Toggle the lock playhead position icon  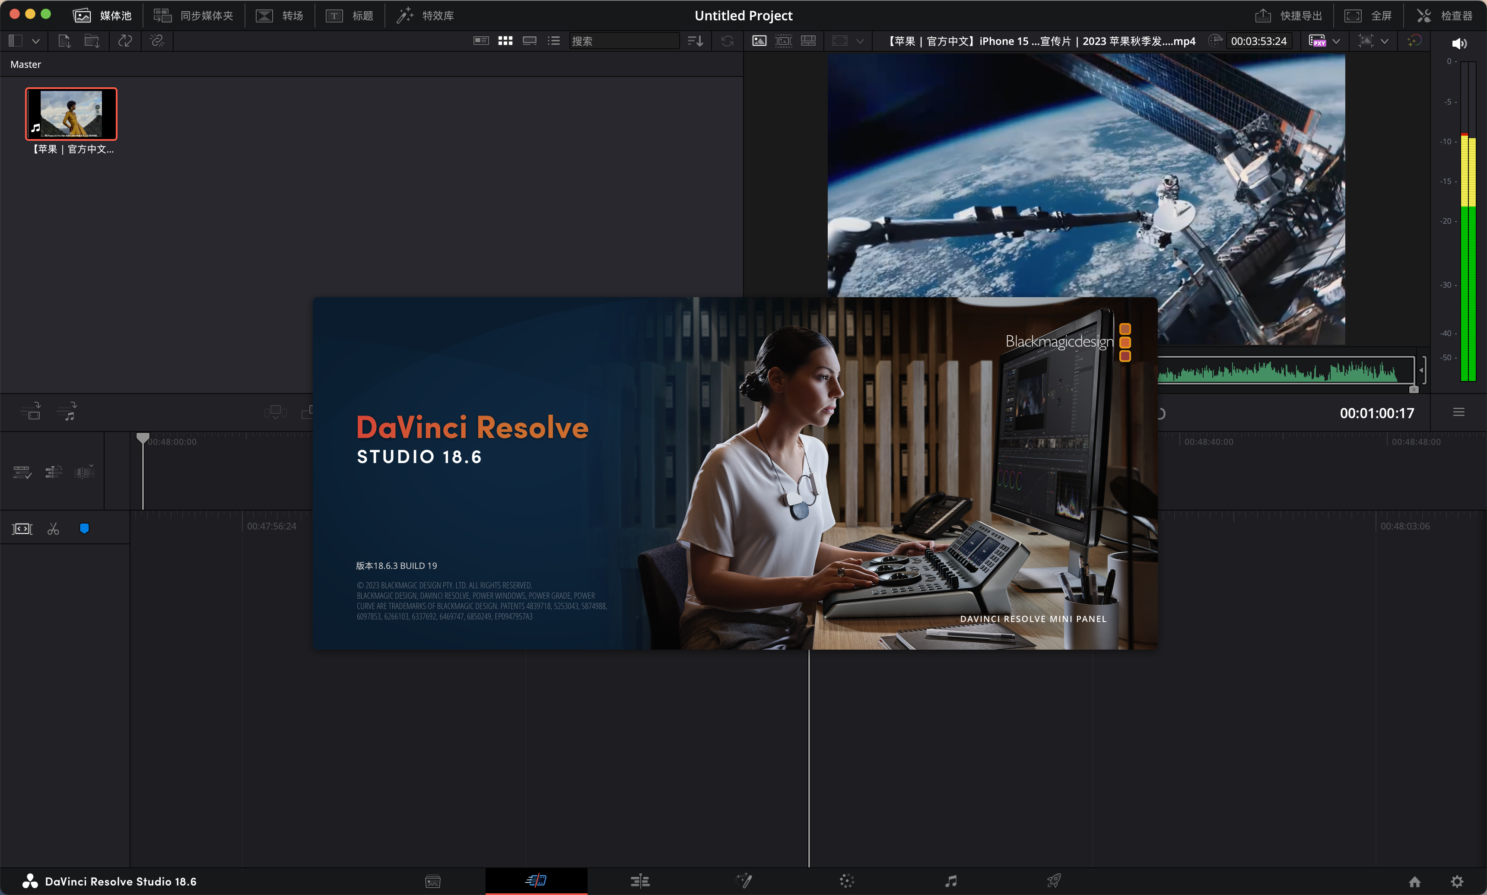click(x=54, y=472)
